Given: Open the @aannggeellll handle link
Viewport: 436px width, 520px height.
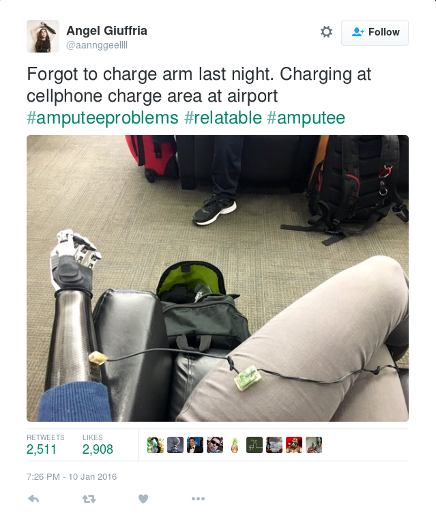Looking at the screenshot, I should [97, 45].
